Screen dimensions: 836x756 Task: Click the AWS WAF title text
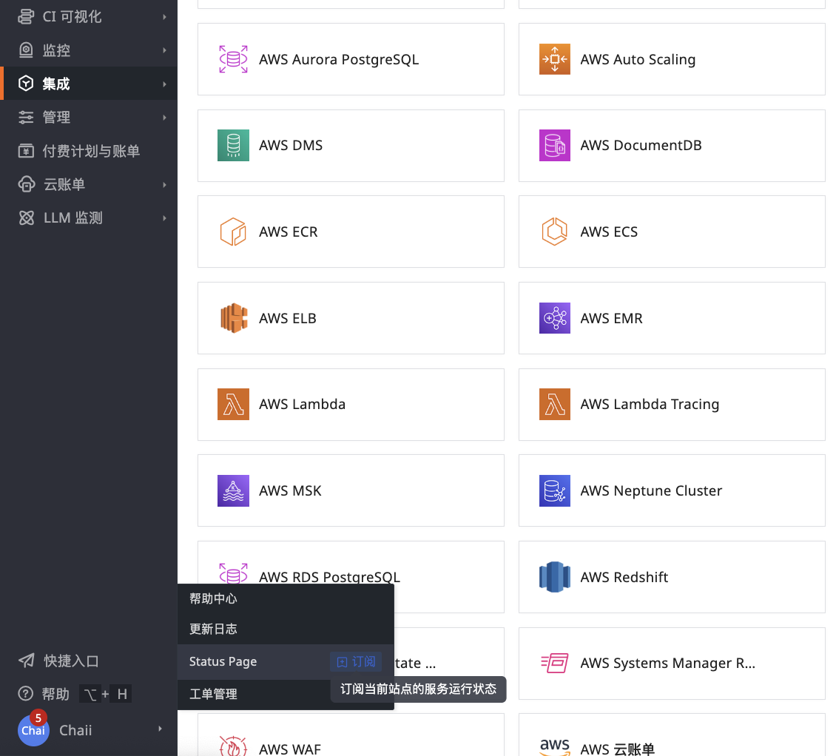pyautogui.click(x=290, y=749)
